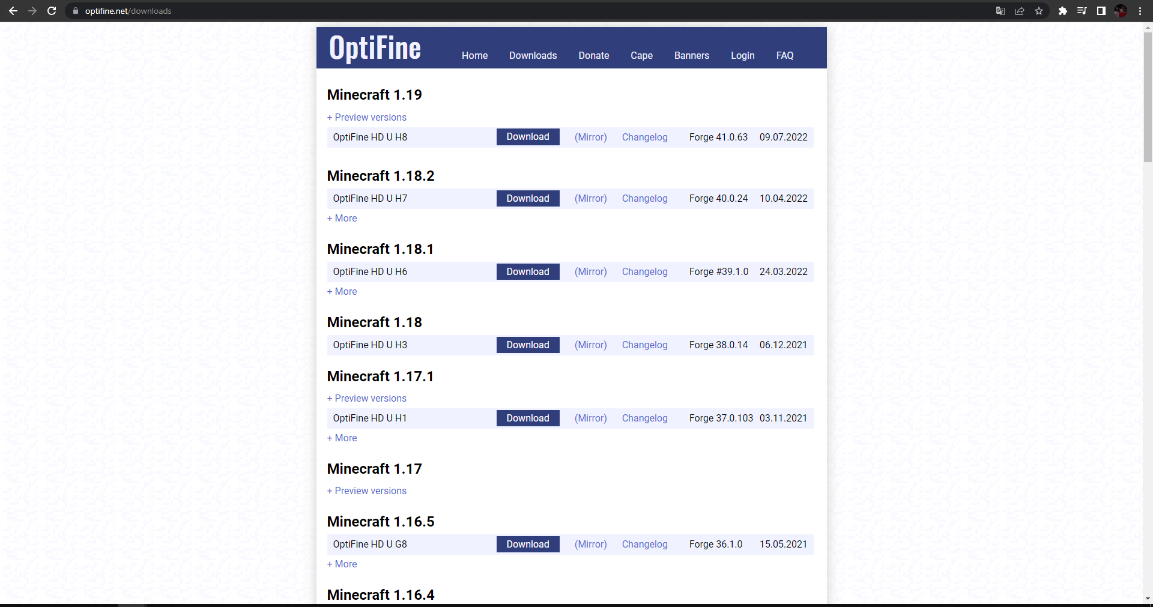
Task: Click the browser forward arrow
Action: (32, 11)
